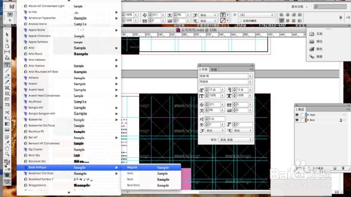351x197 pixels.
Task: Select the Scissors tool
Action: [x=7, y=112]
